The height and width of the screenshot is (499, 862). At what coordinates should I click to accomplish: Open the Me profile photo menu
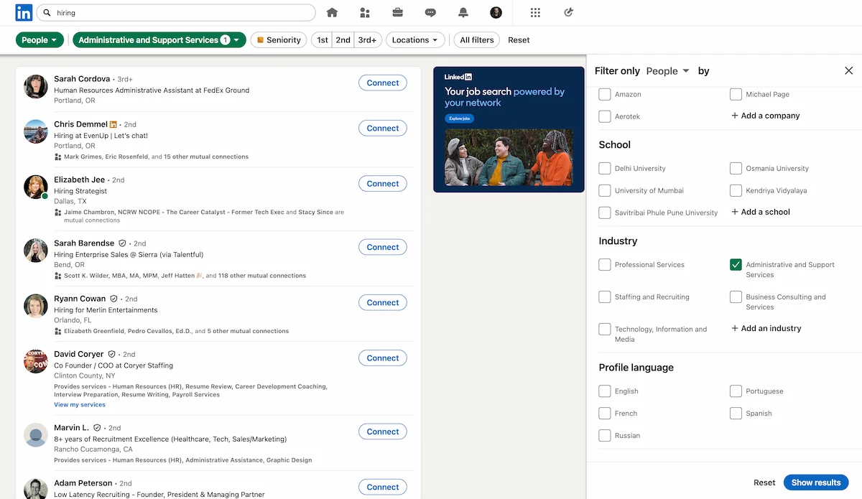point(496,12)
